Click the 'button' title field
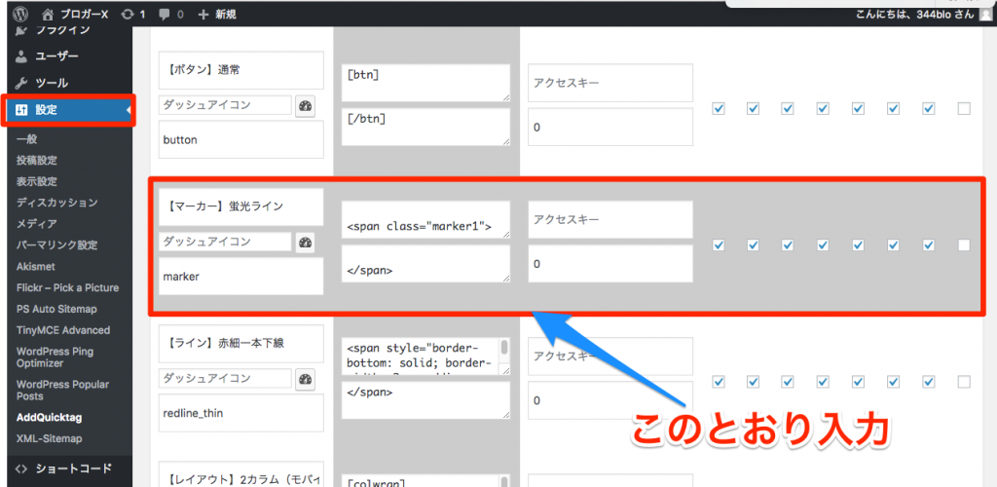This screenshot has width=997, height=487. tap(241, 140)
